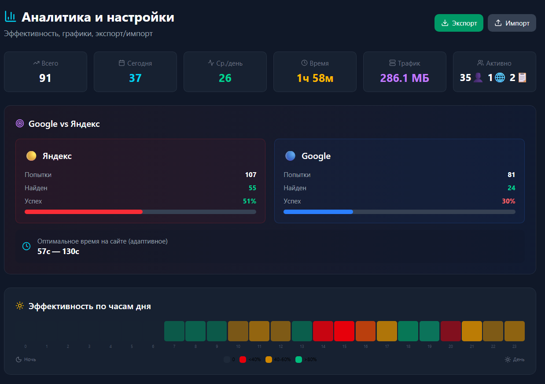Screen dimensions: 545x384
Task: Open the Сегодня card showing 37
Action: (136, 72)
